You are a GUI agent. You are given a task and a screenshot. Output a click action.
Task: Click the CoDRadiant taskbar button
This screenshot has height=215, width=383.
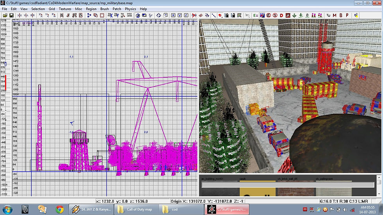click(x=227, y=210)
